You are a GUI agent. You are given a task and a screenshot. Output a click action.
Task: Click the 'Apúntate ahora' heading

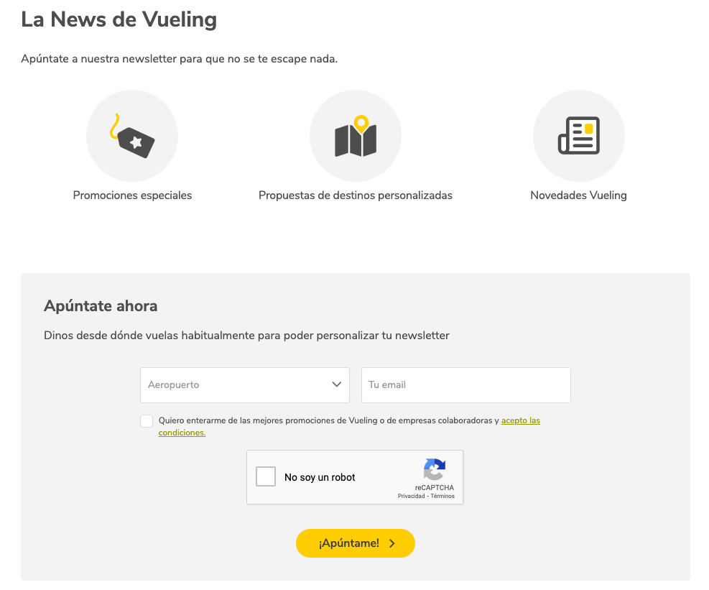[x=101, y=306]
